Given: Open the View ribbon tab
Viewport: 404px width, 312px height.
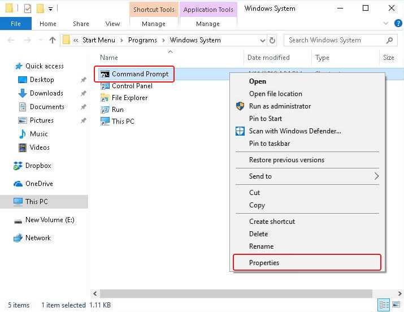Looking at the screenshot, I should 112,24.
